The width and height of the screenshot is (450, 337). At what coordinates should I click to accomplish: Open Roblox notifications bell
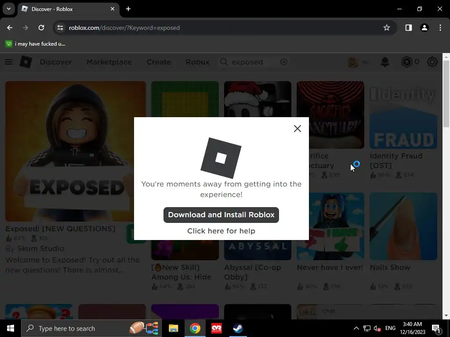385,62
